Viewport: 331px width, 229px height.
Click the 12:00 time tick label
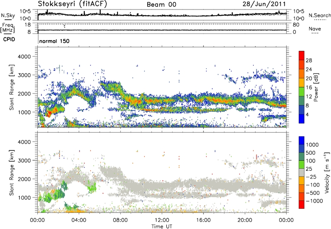162,220
